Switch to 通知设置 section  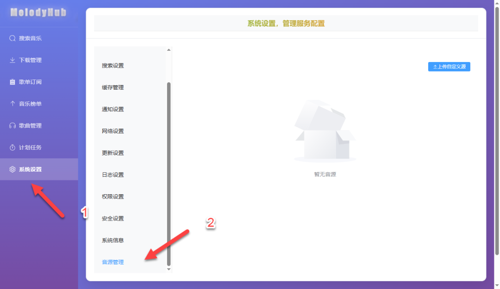tap(113, 109)
